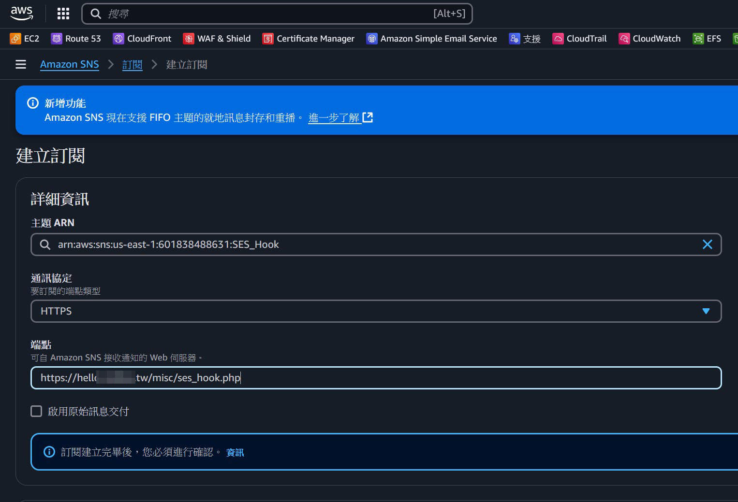The image size is (738, 502).
Task: Open the services grid menu
Action: click(x=63, y=14)
